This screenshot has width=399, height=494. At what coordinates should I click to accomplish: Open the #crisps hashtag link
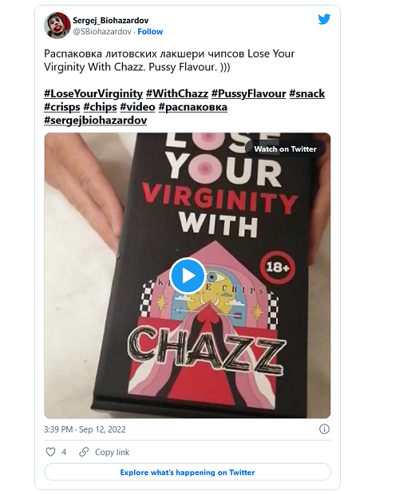tap(62, 107)
